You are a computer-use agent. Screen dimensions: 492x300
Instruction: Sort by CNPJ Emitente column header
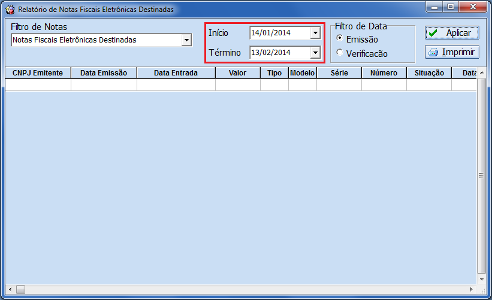point(38,73)
